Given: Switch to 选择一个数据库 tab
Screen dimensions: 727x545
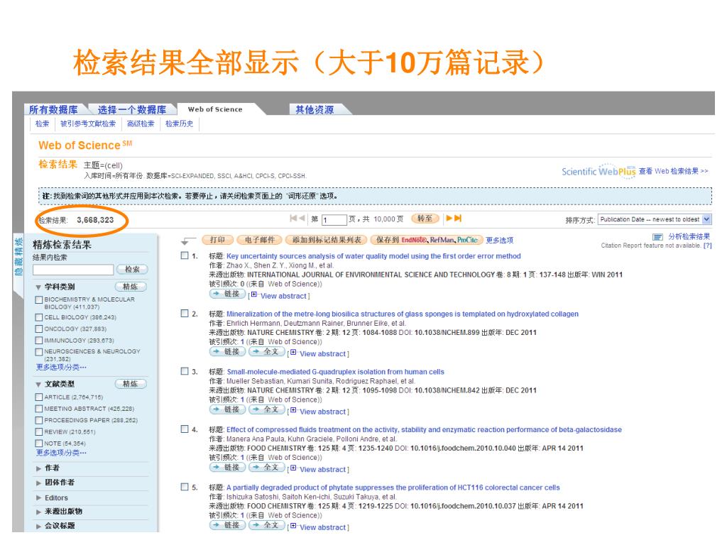Looking at the screenshot, I should [x=131, y=110].
